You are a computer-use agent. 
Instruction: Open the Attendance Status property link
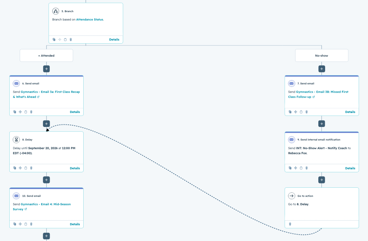coord(90,20)
